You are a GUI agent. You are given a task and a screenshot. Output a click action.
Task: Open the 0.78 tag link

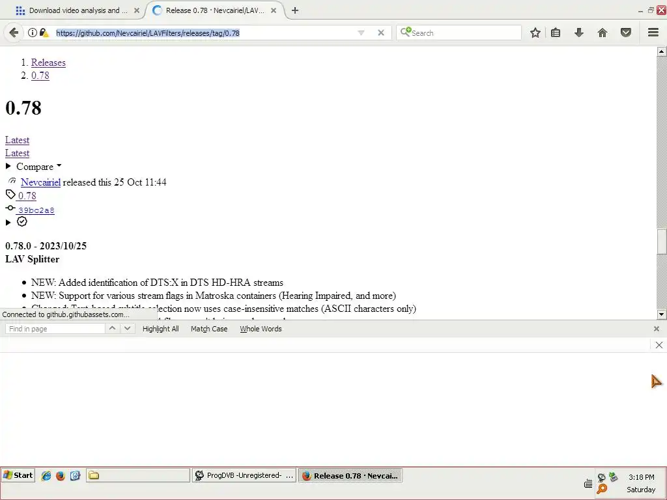coord(27,196)
